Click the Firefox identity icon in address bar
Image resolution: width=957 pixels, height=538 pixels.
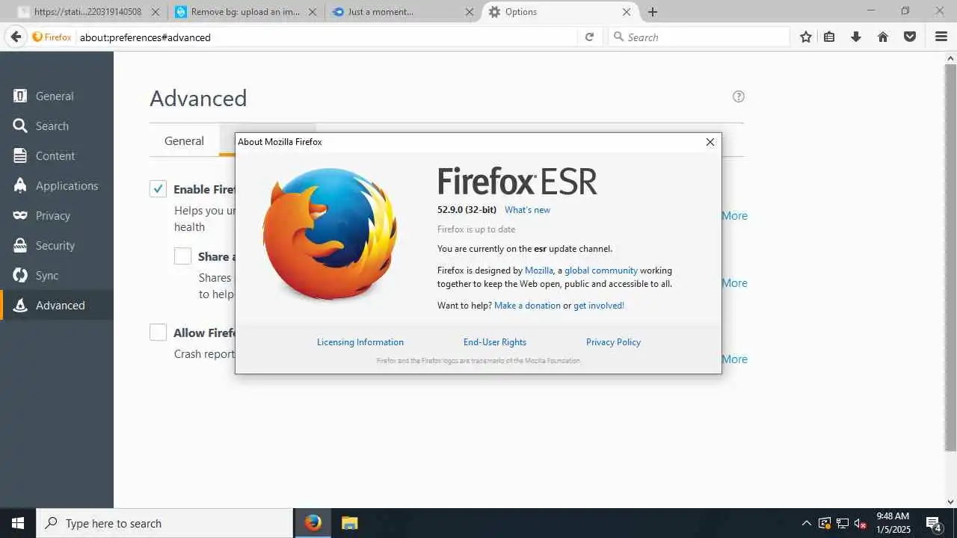tap(52, 37)
